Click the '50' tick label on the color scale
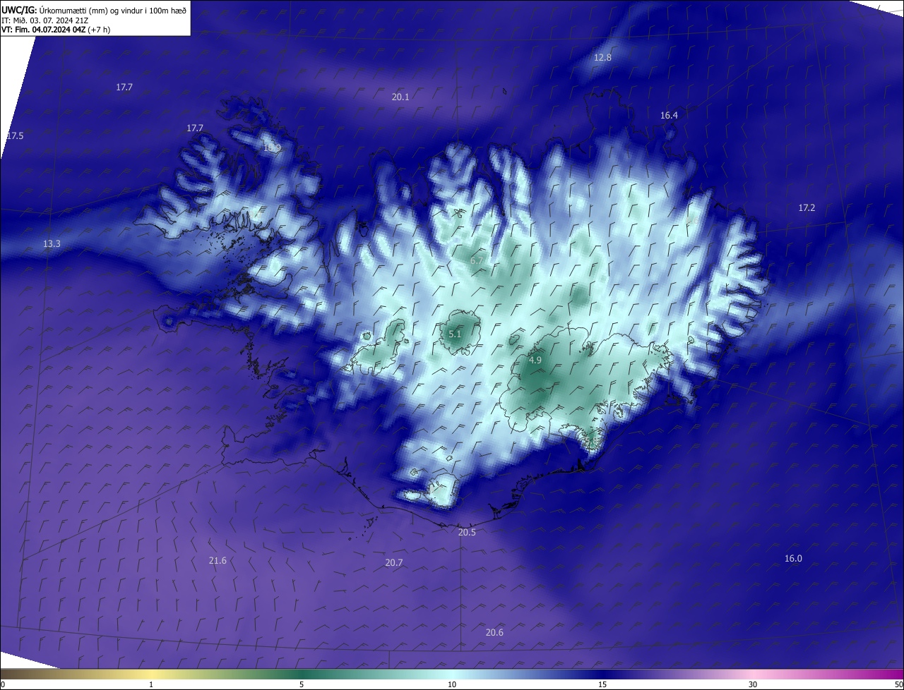Viewport: 904px width, 690px height. coord(898,684)
